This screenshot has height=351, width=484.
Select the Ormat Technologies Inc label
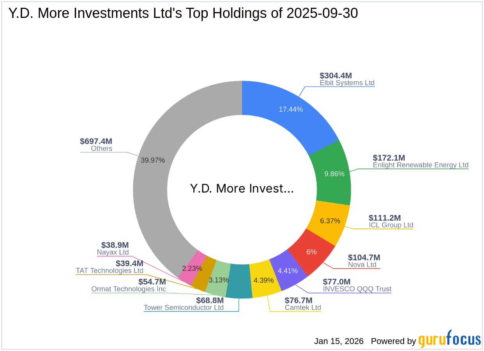[x=129, y=289]
